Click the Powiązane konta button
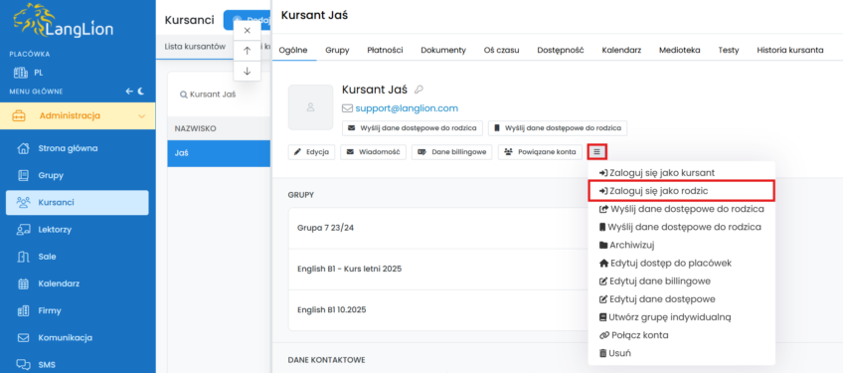This screenshot has width=843, height=373. [541, 152]
